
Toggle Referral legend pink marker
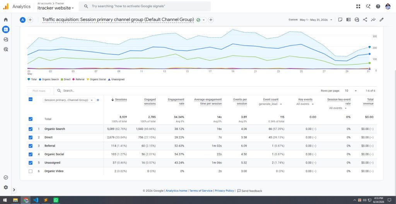73,79
